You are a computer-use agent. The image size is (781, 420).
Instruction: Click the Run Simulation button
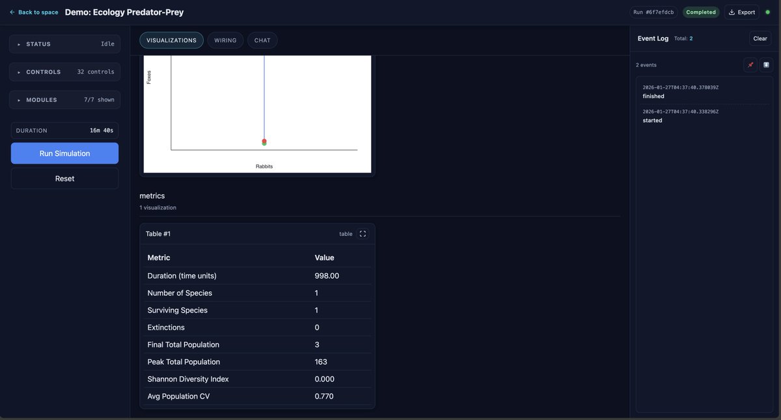[64, 153]
